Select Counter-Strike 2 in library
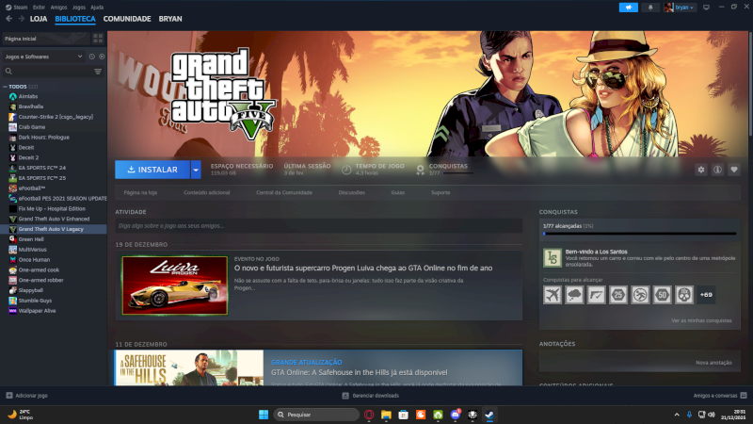Screen dimensions: 753x424 pos(56,117)
